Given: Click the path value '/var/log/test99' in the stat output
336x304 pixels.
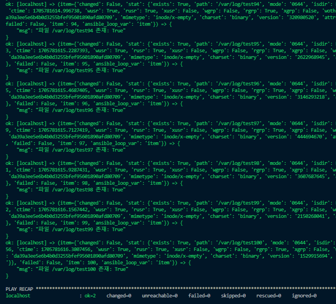Looking at the screenshot, I should [239, 203].
